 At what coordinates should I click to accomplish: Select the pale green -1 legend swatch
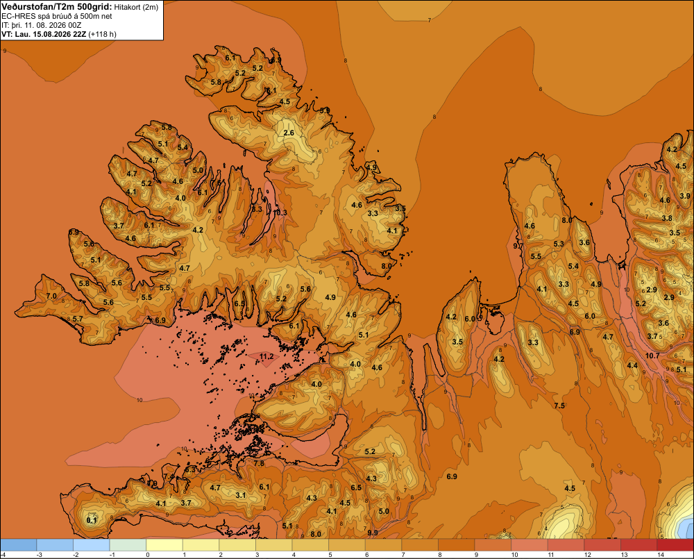pos(128,545)
